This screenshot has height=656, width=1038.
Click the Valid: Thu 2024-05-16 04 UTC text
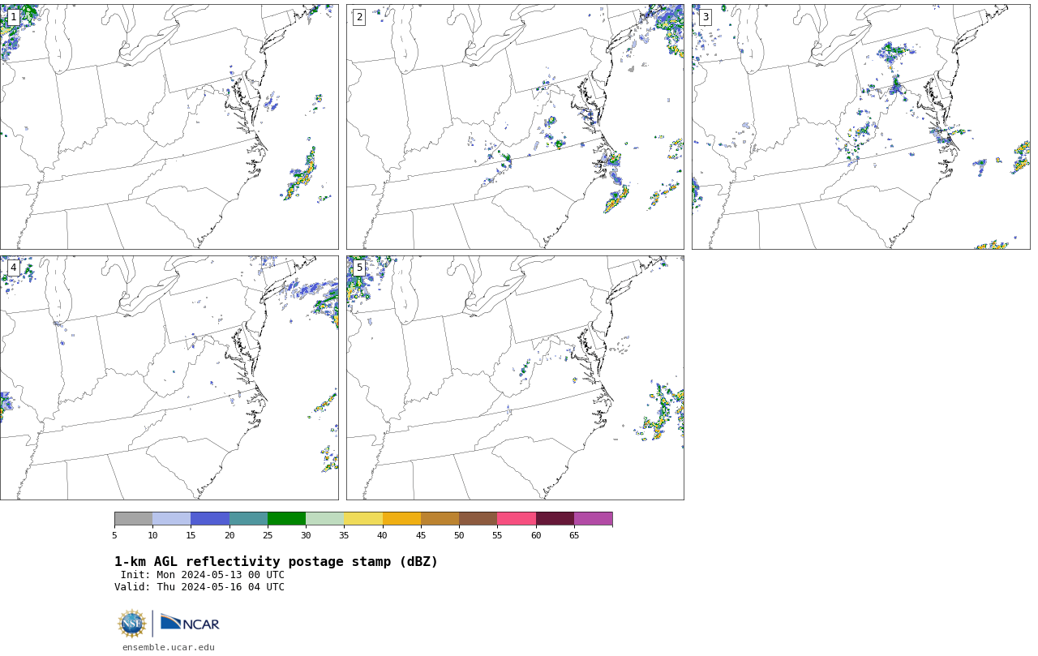tap(199, 587)
